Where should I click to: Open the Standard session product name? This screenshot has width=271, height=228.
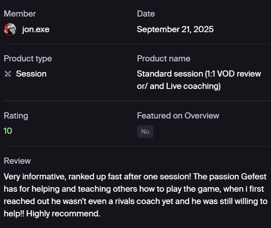pos(199,80)
